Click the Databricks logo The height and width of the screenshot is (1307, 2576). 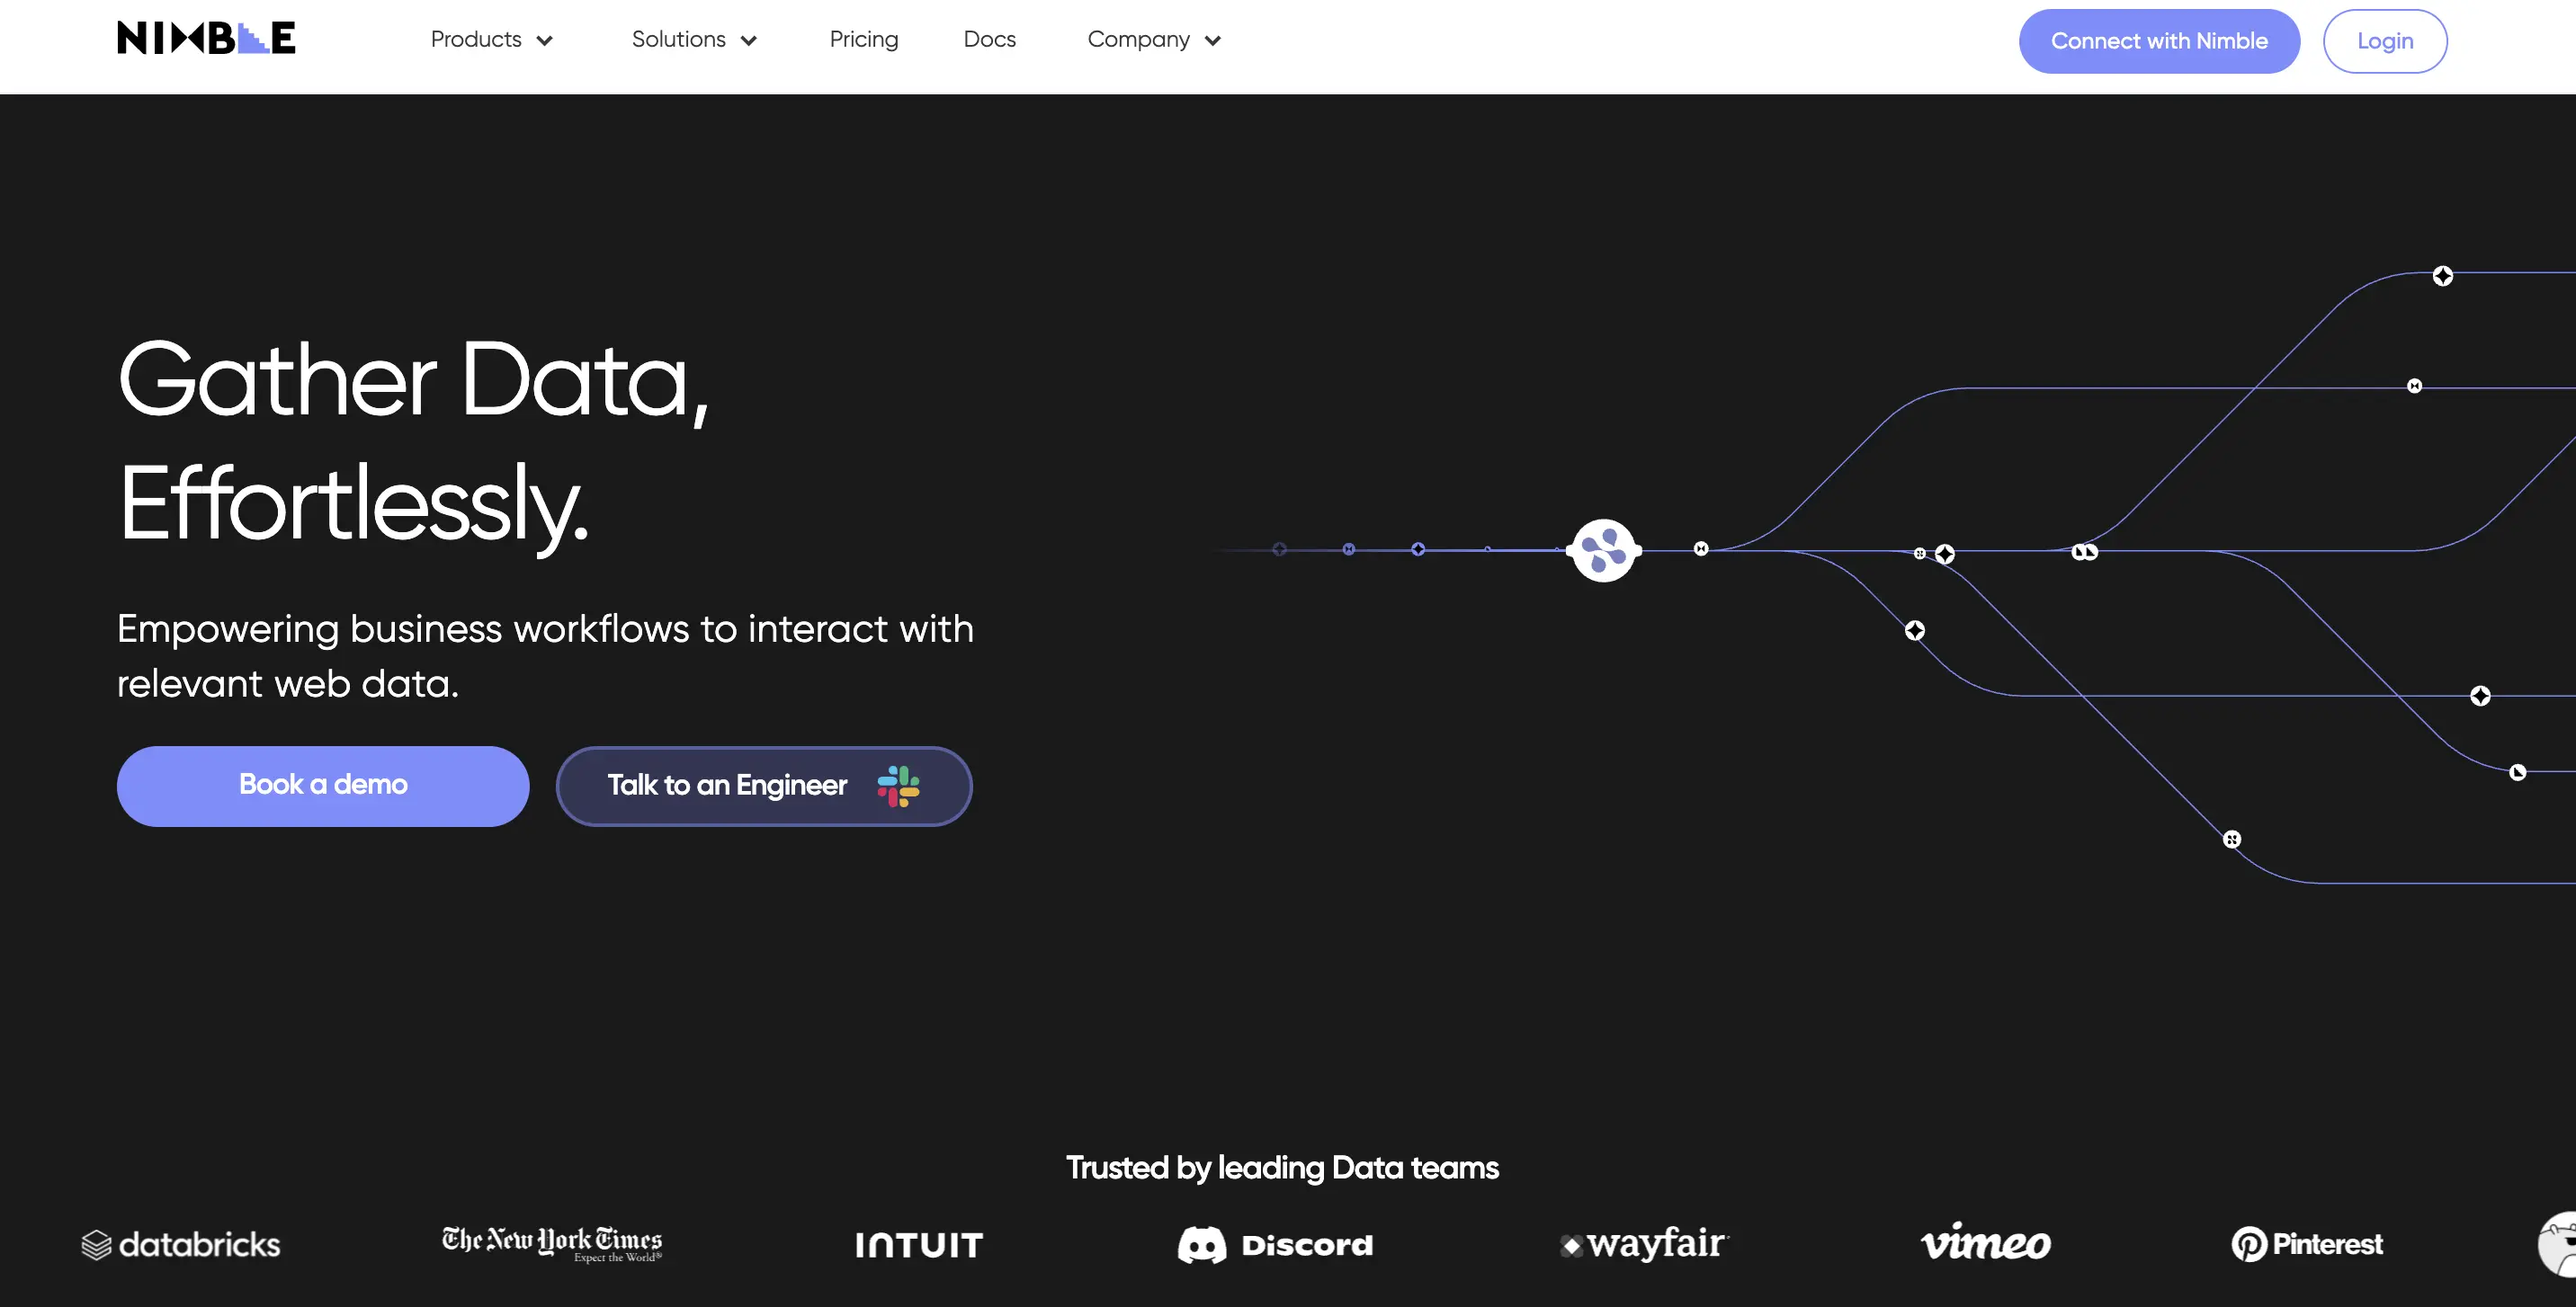[180, 1244]
